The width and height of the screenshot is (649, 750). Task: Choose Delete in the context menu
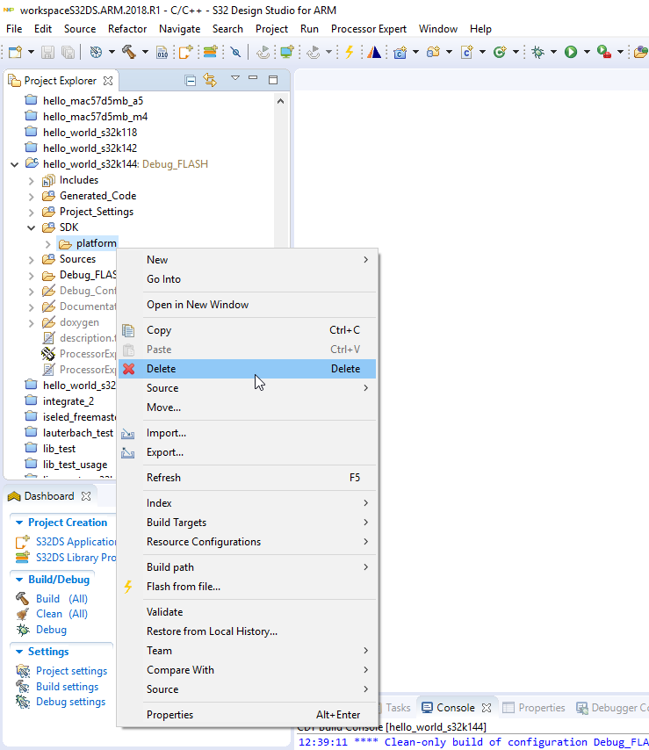tap(248, 369)
